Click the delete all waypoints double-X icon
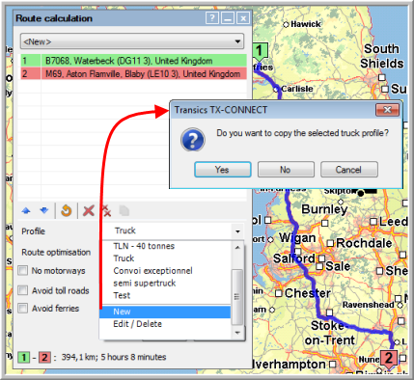This screenshot has height=380, width=414. [107, 211]
